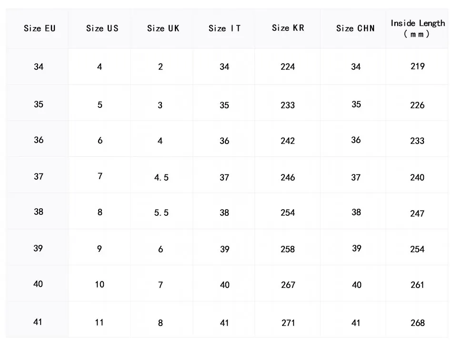This screenshot has height=346, width=453.
Task: Click the Inside Length (mm) header
Action: click(417, 29)
